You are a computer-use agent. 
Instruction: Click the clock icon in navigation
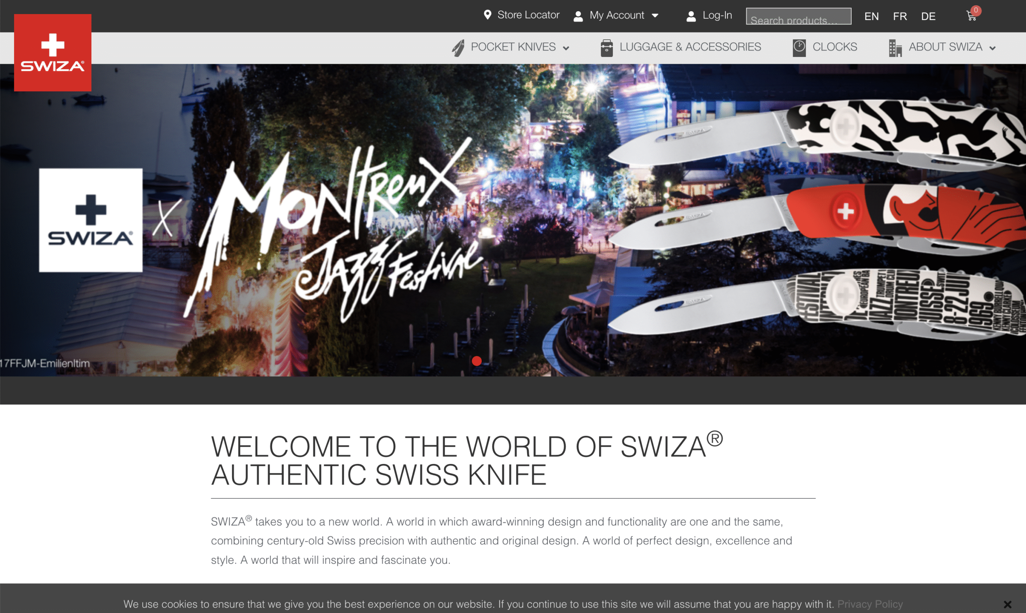[x=799, y=48]
